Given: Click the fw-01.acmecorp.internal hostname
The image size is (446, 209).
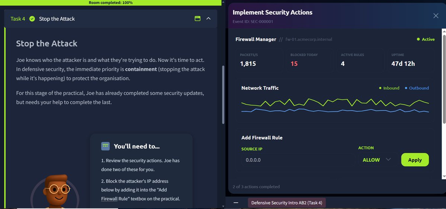Looking at the screenshot, I should pyautogui.click(x=309, y=39).
